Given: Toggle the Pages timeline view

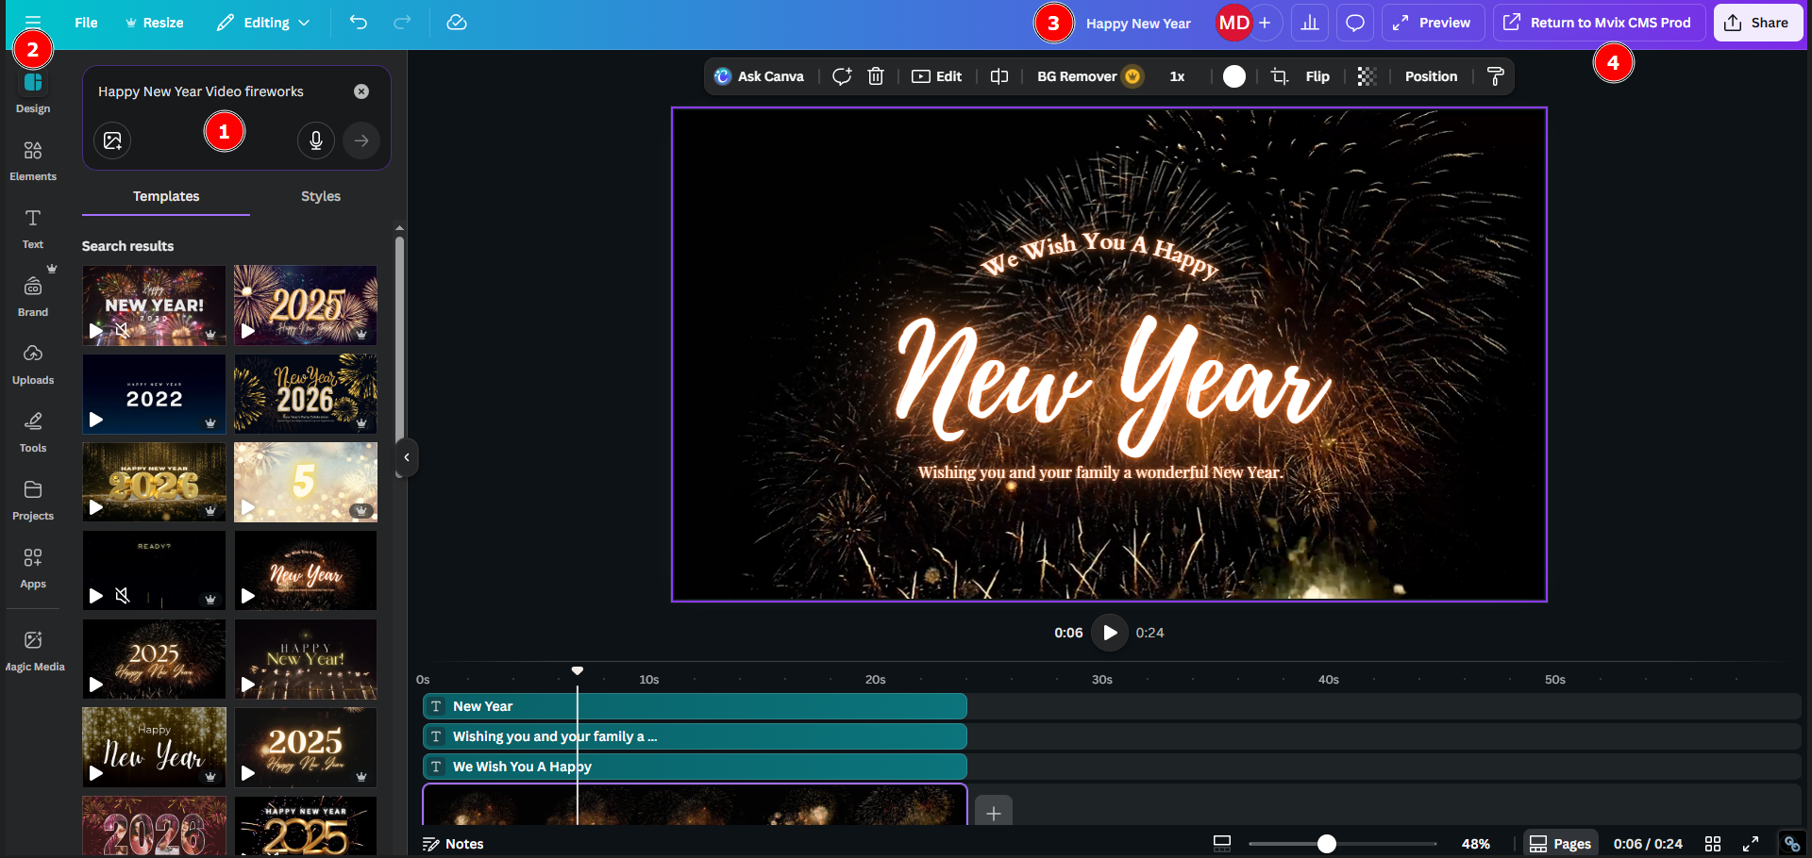Looking at the screenshot, I should coord(1560,844).
